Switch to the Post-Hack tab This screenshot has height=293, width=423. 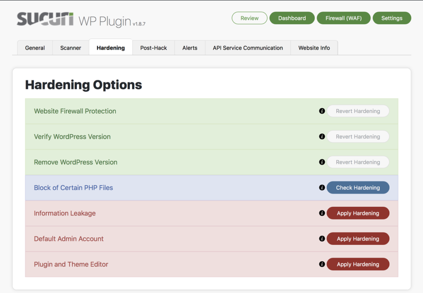(153, 47)
